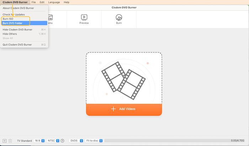Select Check for Updates
Viewport: 249px width, 146px height.
[x=24, y=15]
